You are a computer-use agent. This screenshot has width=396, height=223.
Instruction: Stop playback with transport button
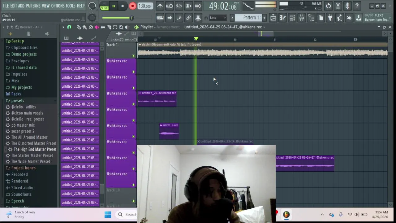(123, 6)
